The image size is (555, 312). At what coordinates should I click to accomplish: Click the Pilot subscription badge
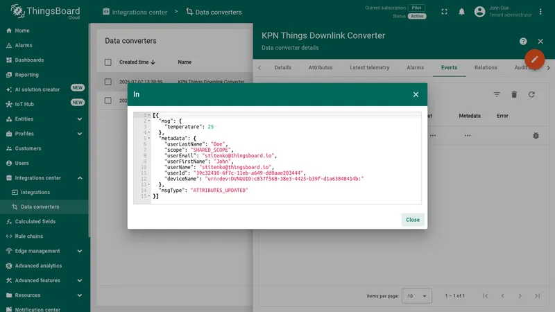click(416, 8)
